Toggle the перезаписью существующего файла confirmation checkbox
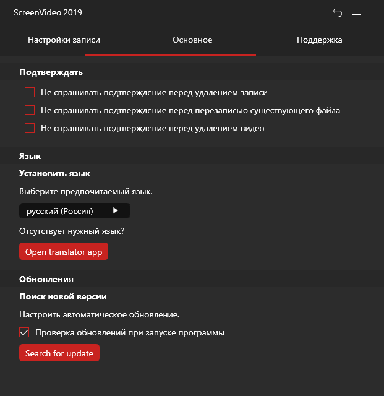Viewport: 384px width, 396px height. click(30, 111)
